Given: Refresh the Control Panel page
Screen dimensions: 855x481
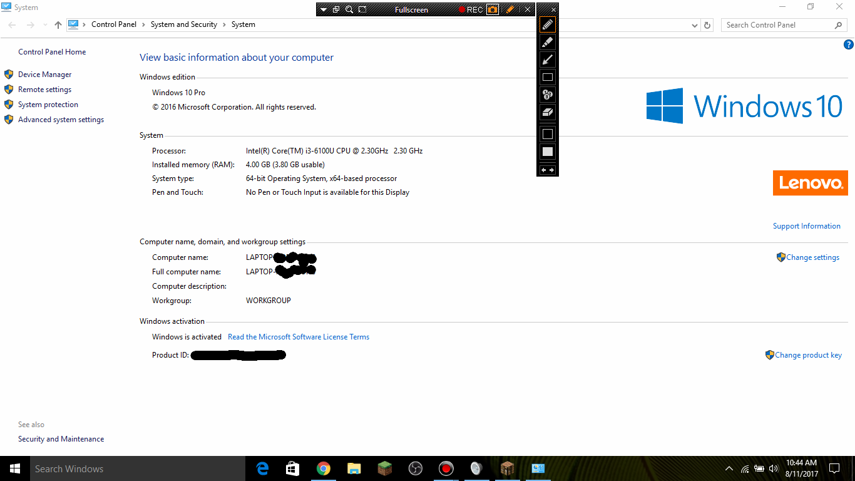Looking at the screenshot, I should pyautogui.click(x=707, y=25).
